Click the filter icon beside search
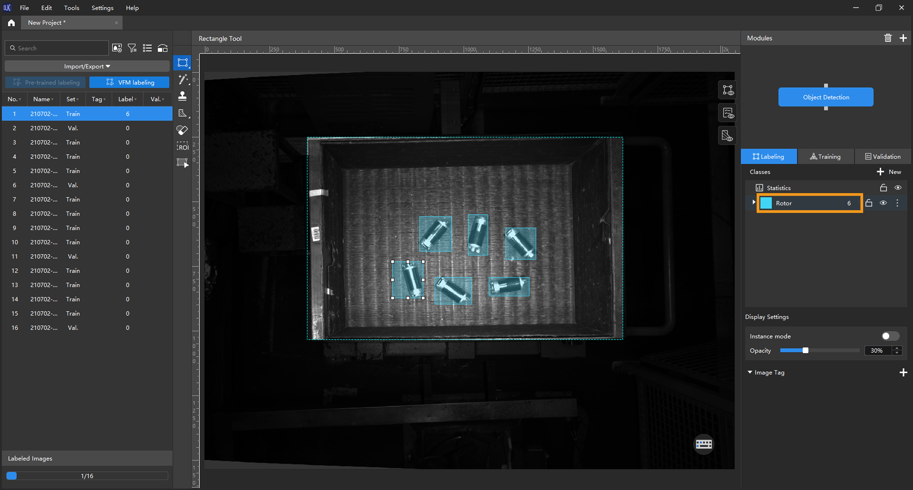Screen dimensions: 913x490 tap(132, 48)
